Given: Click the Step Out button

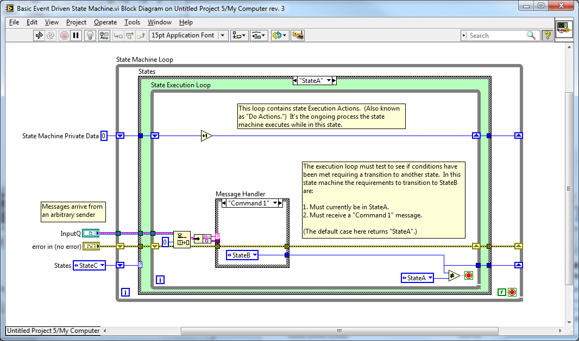Looking at the screenshot, I should (x=141, y=35).
